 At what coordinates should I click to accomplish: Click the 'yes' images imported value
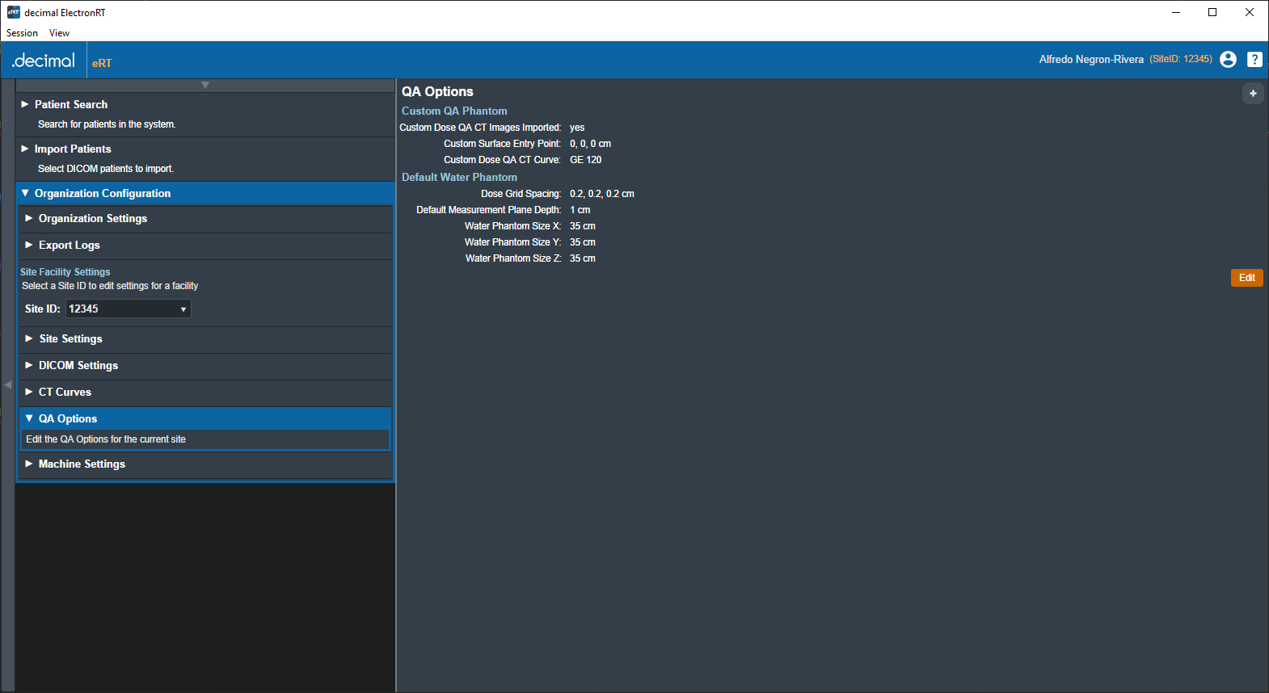[577, 128]
